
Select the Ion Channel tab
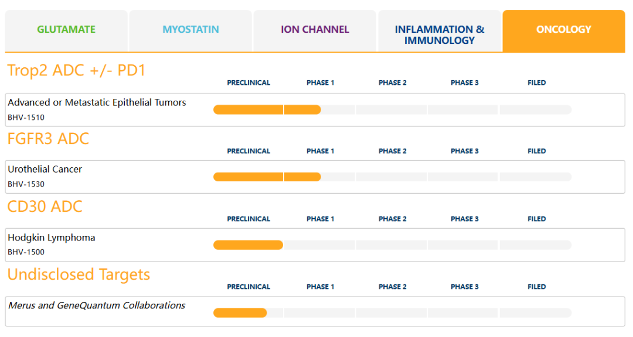click(x=315, y=29)
